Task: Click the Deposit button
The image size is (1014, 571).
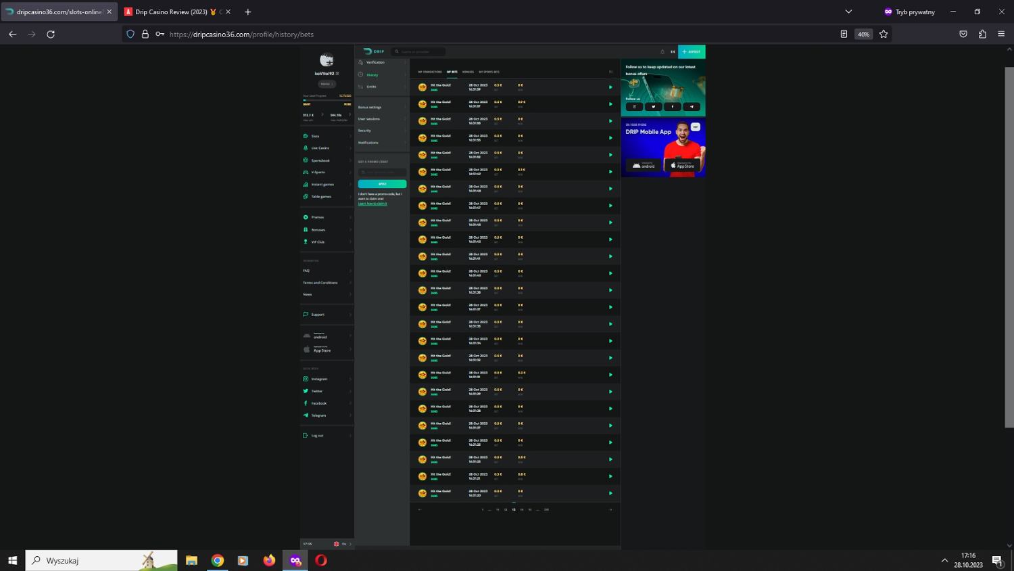Action: click(692, 51)
